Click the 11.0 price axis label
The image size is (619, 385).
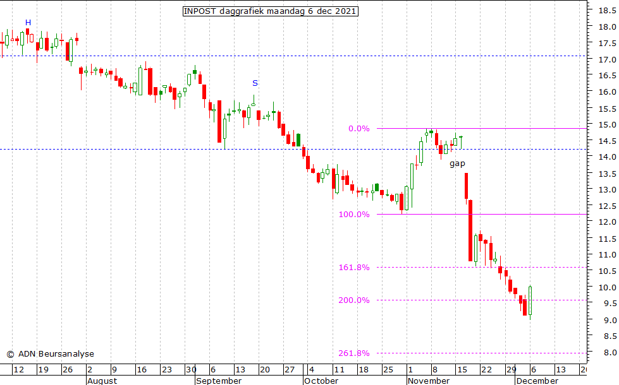click(607, 255)
